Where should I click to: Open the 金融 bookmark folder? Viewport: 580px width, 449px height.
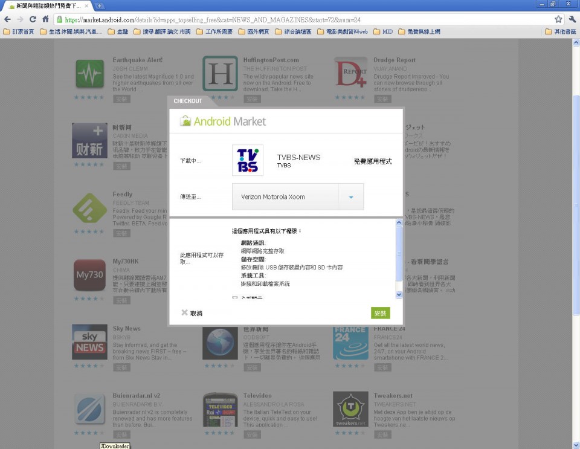(x=118, y=32)
